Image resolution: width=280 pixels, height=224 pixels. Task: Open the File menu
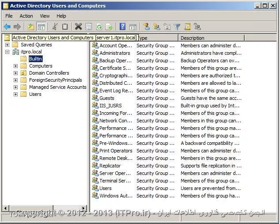(9, 16)
